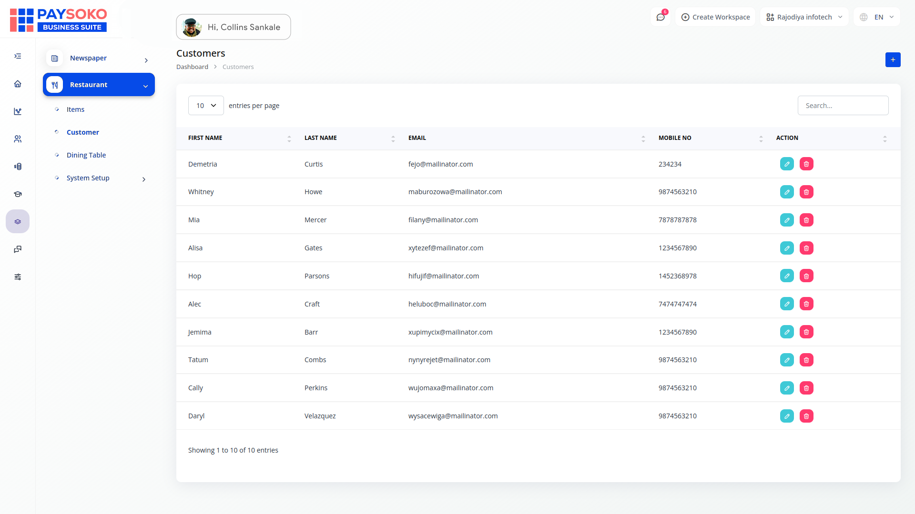Open the analytics chart sidebar icon

[18, 111]
